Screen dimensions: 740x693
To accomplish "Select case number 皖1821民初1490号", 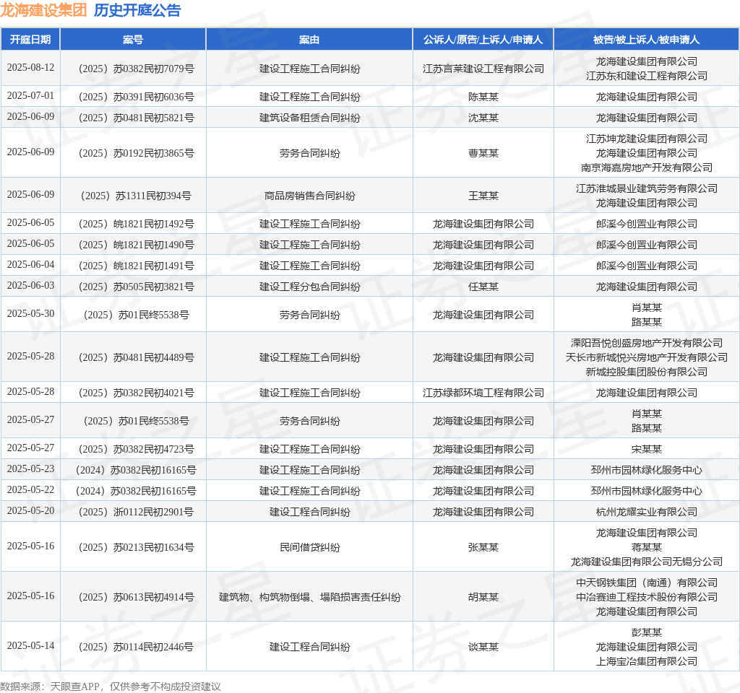I will coord(137,245).
